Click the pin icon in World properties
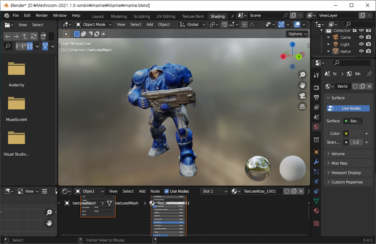 tap(370, 74)
